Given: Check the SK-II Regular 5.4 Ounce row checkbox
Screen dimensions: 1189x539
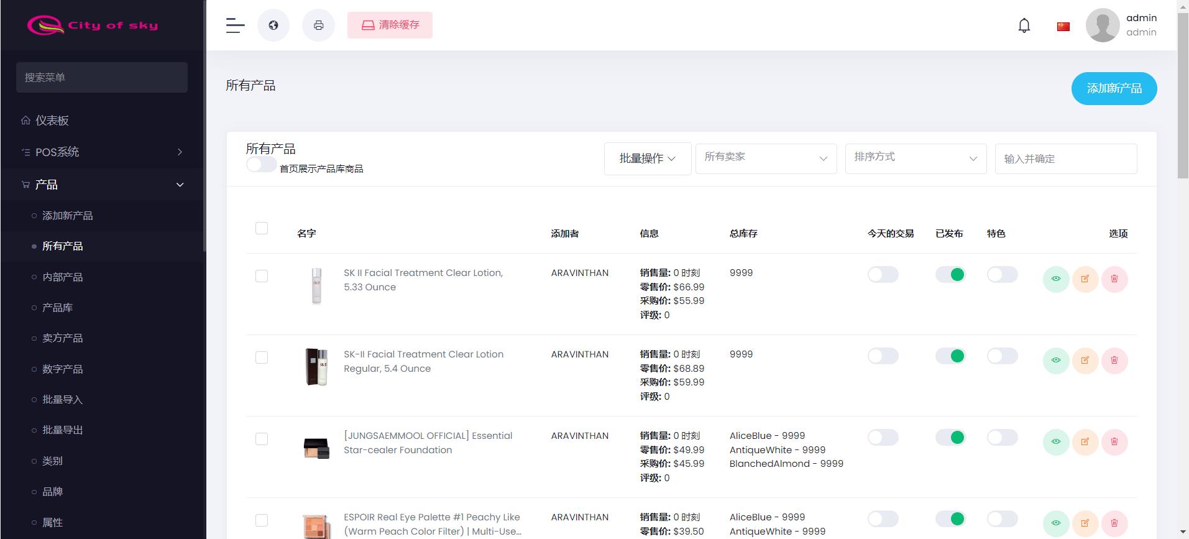Looking at the screenshot, I should (x=262, y=357).
